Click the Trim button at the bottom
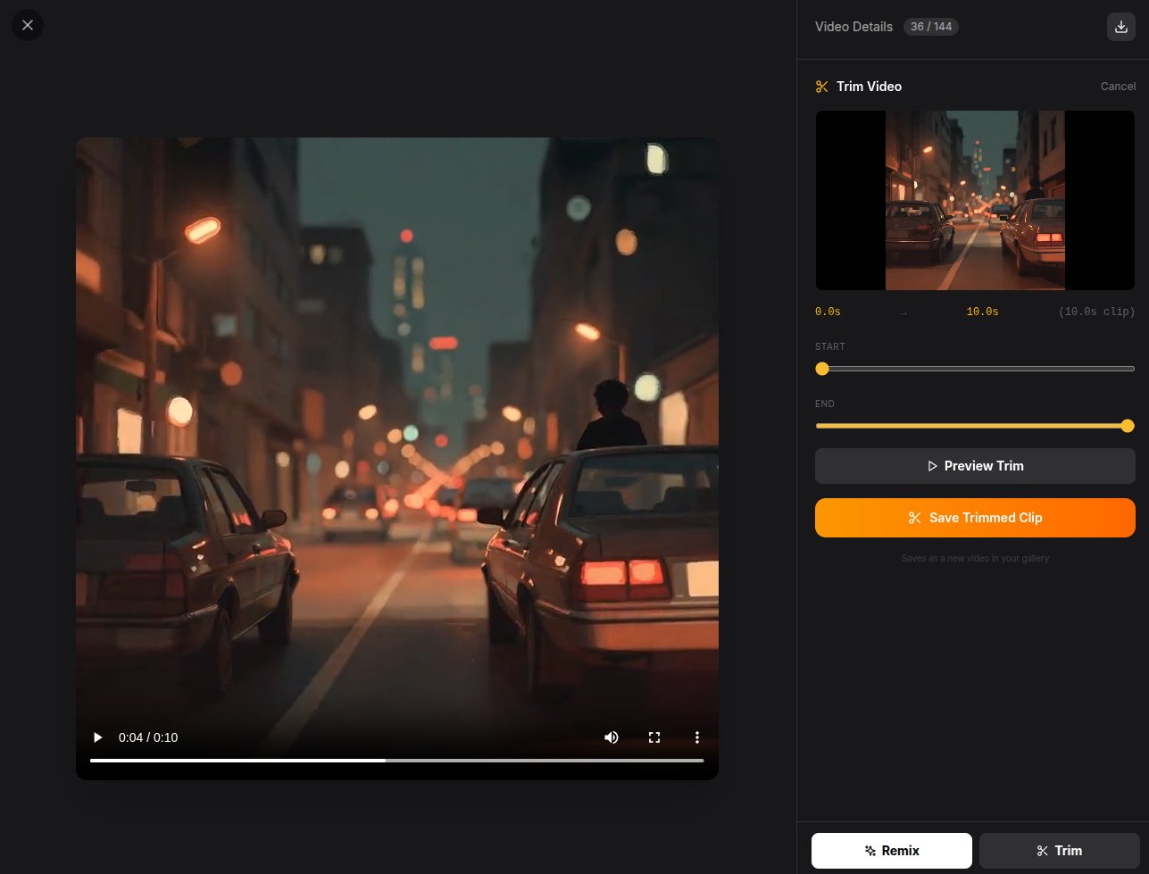This screenshot has height=874, width=1149. point(1060,851)
